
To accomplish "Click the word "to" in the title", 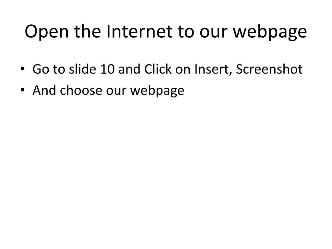I will pyautogui.click(x=186, y=32).
